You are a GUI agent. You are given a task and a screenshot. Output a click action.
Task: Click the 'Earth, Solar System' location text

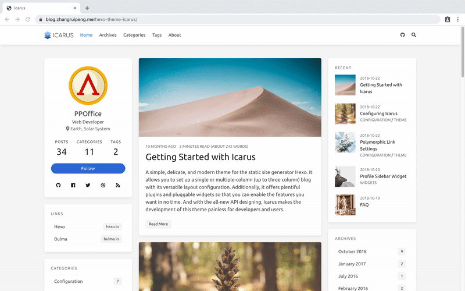pyautogui.click(x=90, y=129)
